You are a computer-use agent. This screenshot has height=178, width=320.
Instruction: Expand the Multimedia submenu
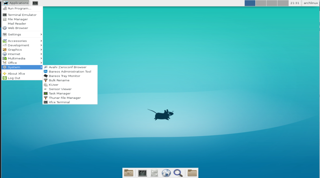(22, 59)
